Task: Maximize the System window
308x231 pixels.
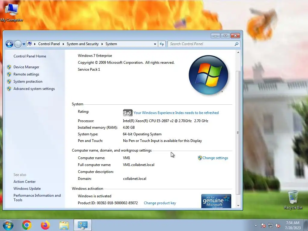Action: click(x=225, y=35)
